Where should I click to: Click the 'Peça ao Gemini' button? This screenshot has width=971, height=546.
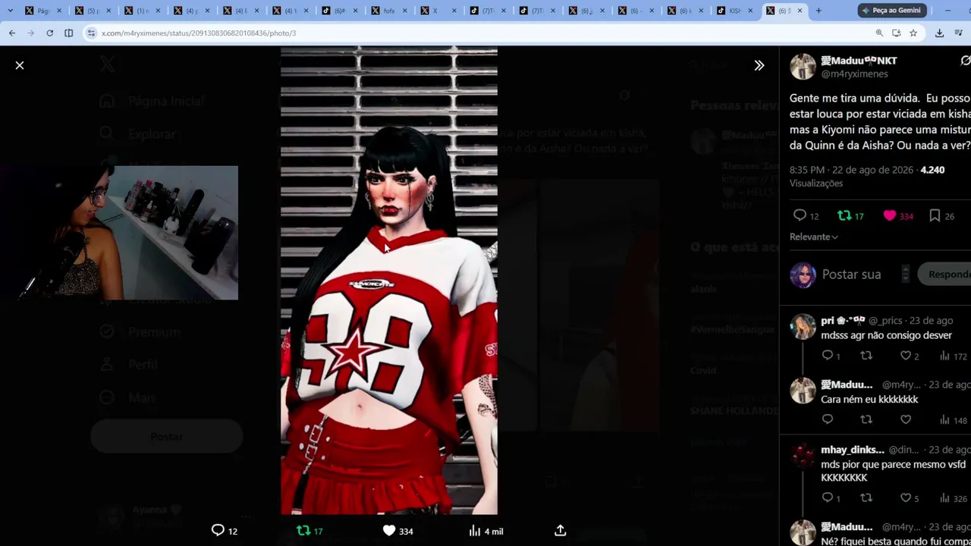coord(891,11)
